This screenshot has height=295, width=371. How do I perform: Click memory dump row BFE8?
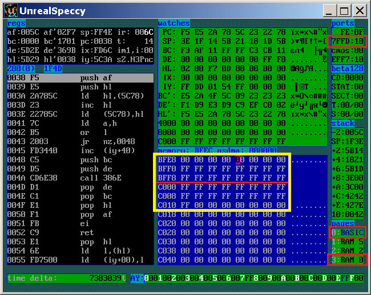[243, 160]
